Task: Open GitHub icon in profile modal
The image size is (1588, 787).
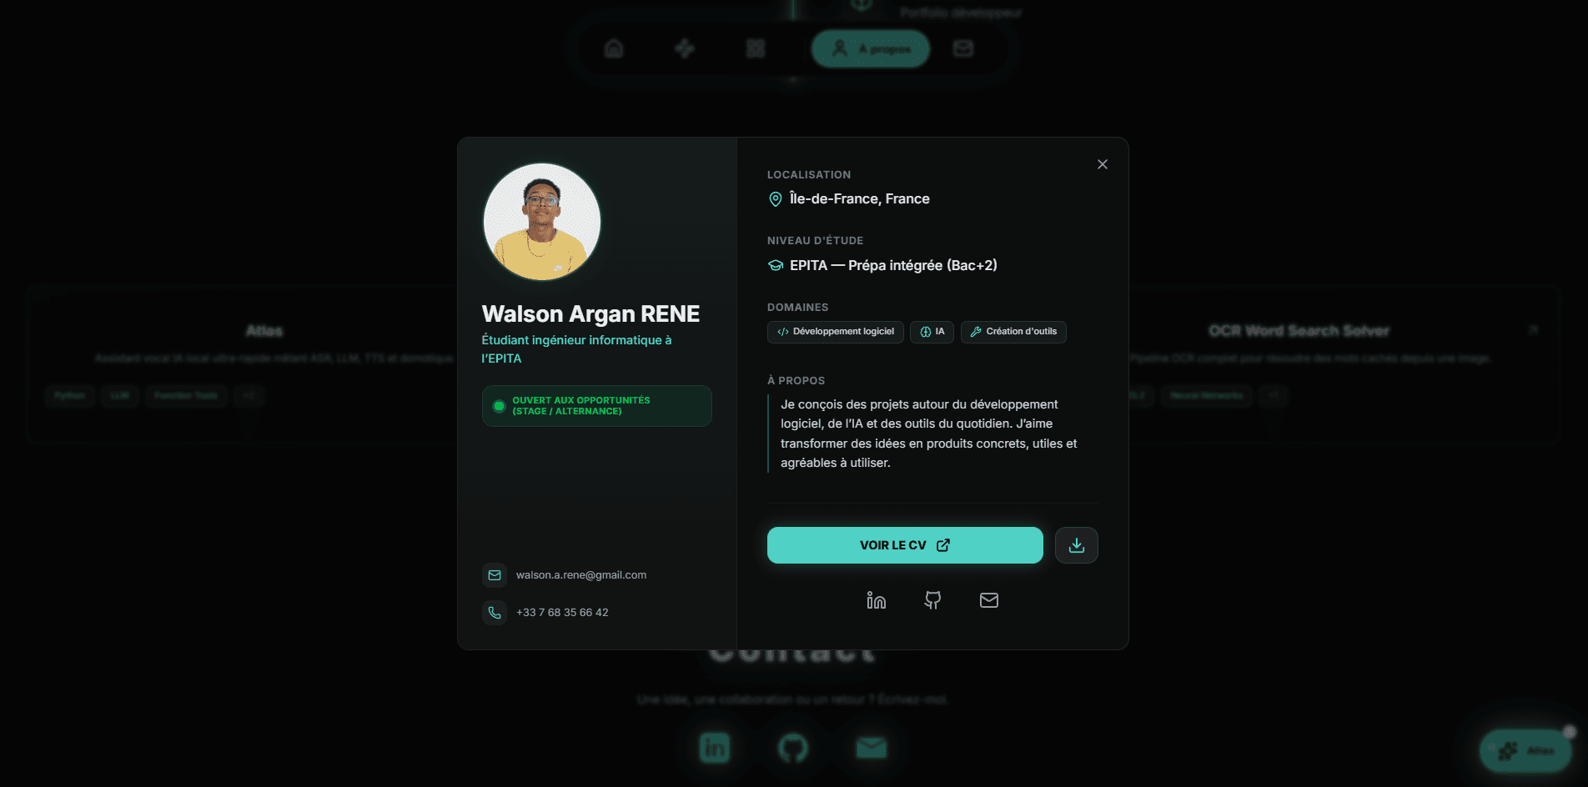Action: (x=932, y=600)
